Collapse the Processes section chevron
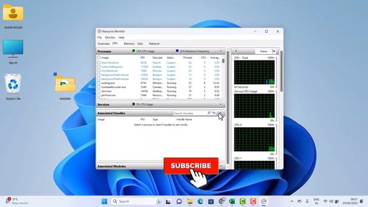This screenshot has height=207, width=368. 220,51
